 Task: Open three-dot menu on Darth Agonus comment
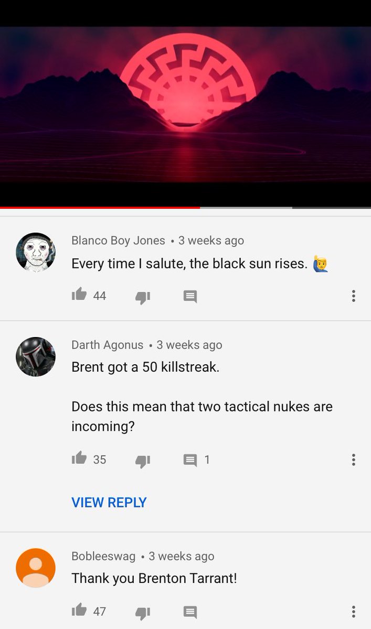pyautogui.click(x=354, y=460)
